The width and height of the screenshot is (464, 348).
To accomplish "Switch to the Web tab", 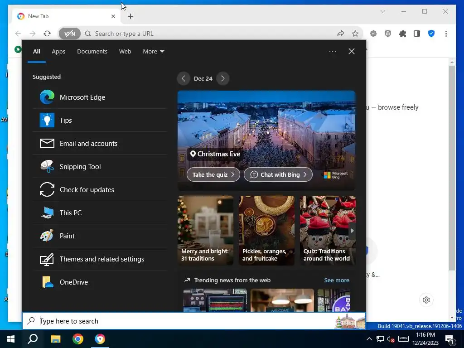I will click(x=125, y=52).
